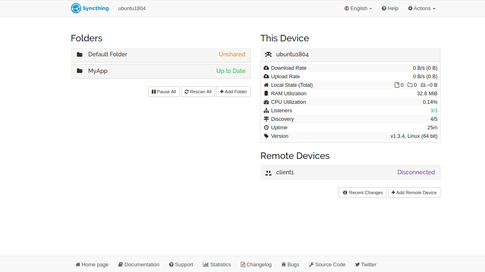Click the ubuntu1804 device identicon
The image size is (485, 272).
click(269, 54)
